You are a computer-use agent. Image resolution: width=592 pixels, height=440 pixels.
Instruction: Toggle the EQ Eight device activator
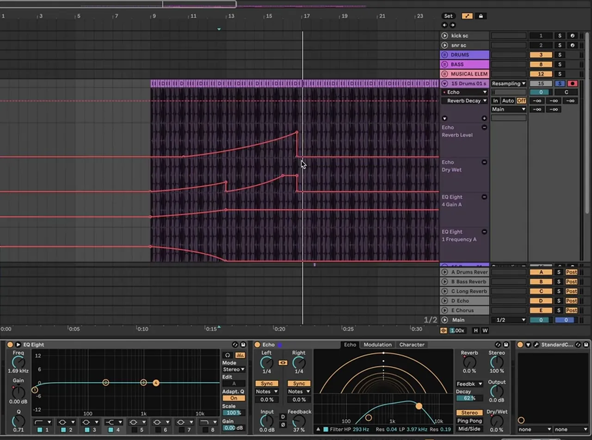click(x=10, y=345)
